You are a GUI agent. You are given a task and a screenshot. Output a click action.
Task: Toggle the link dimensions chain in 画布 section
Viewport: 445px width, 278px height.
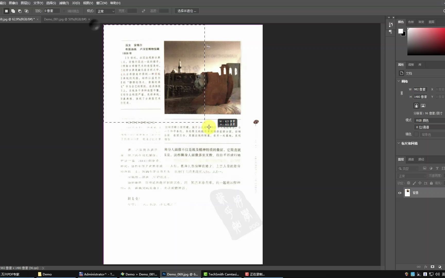point(401,93)
